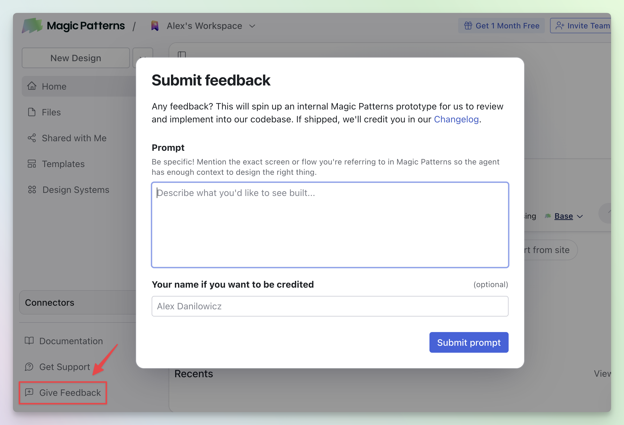Select Get Support from the sidebar
Screen dimensions: 624x425
pos(64,367)
